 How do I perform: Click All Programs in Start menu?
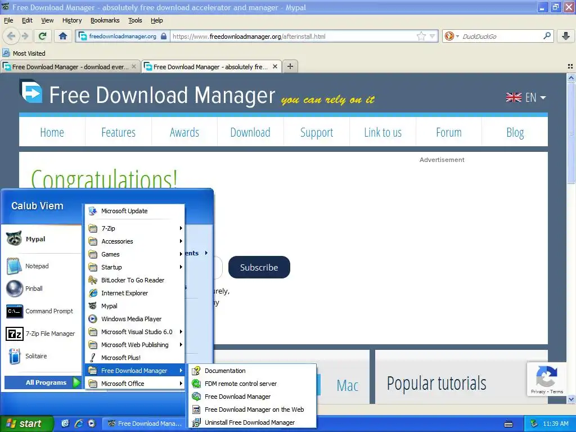coord(43,382)
